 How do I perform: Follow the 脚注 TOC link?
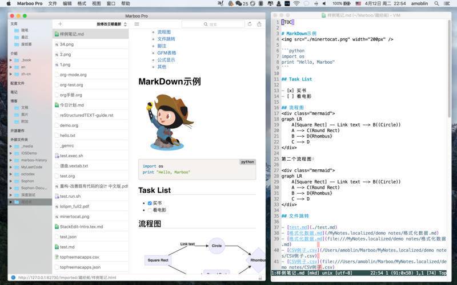pos(162,46)
